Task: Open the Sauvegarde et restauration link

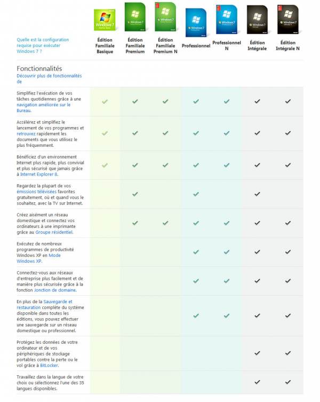Action: click(x=45, y=305)
